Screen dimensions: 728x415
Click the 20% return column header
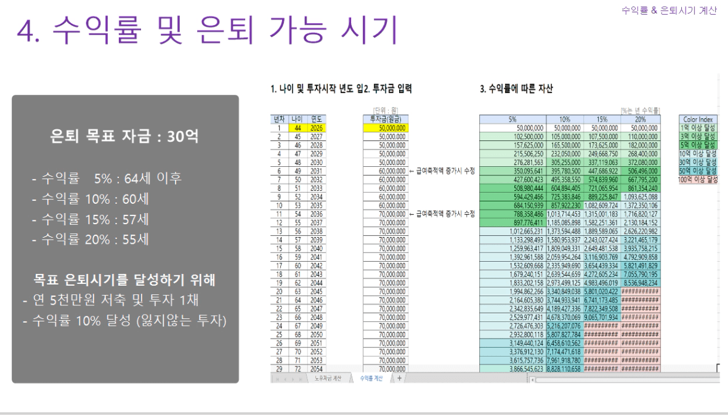641,119
